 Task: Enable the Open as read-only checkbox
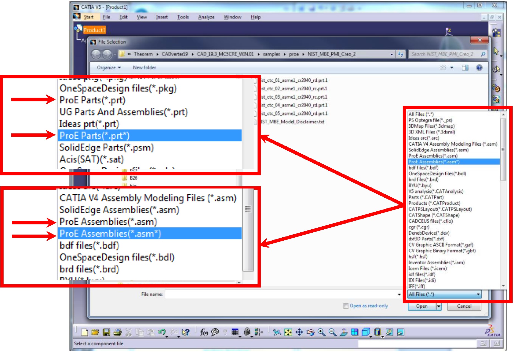[346, 306]
